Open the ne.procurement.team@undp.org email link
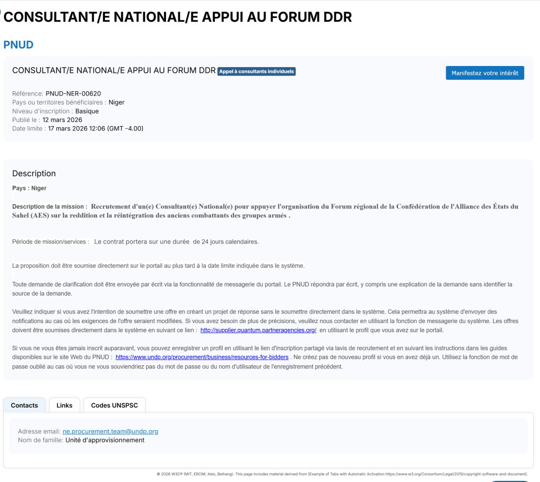540x482 pixels. (x=110, y=431)
